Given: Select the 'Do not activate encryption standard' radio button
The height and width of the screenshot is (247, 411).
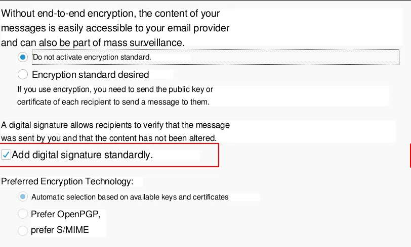Looking at the screenshot, I should tap(23, 57).
